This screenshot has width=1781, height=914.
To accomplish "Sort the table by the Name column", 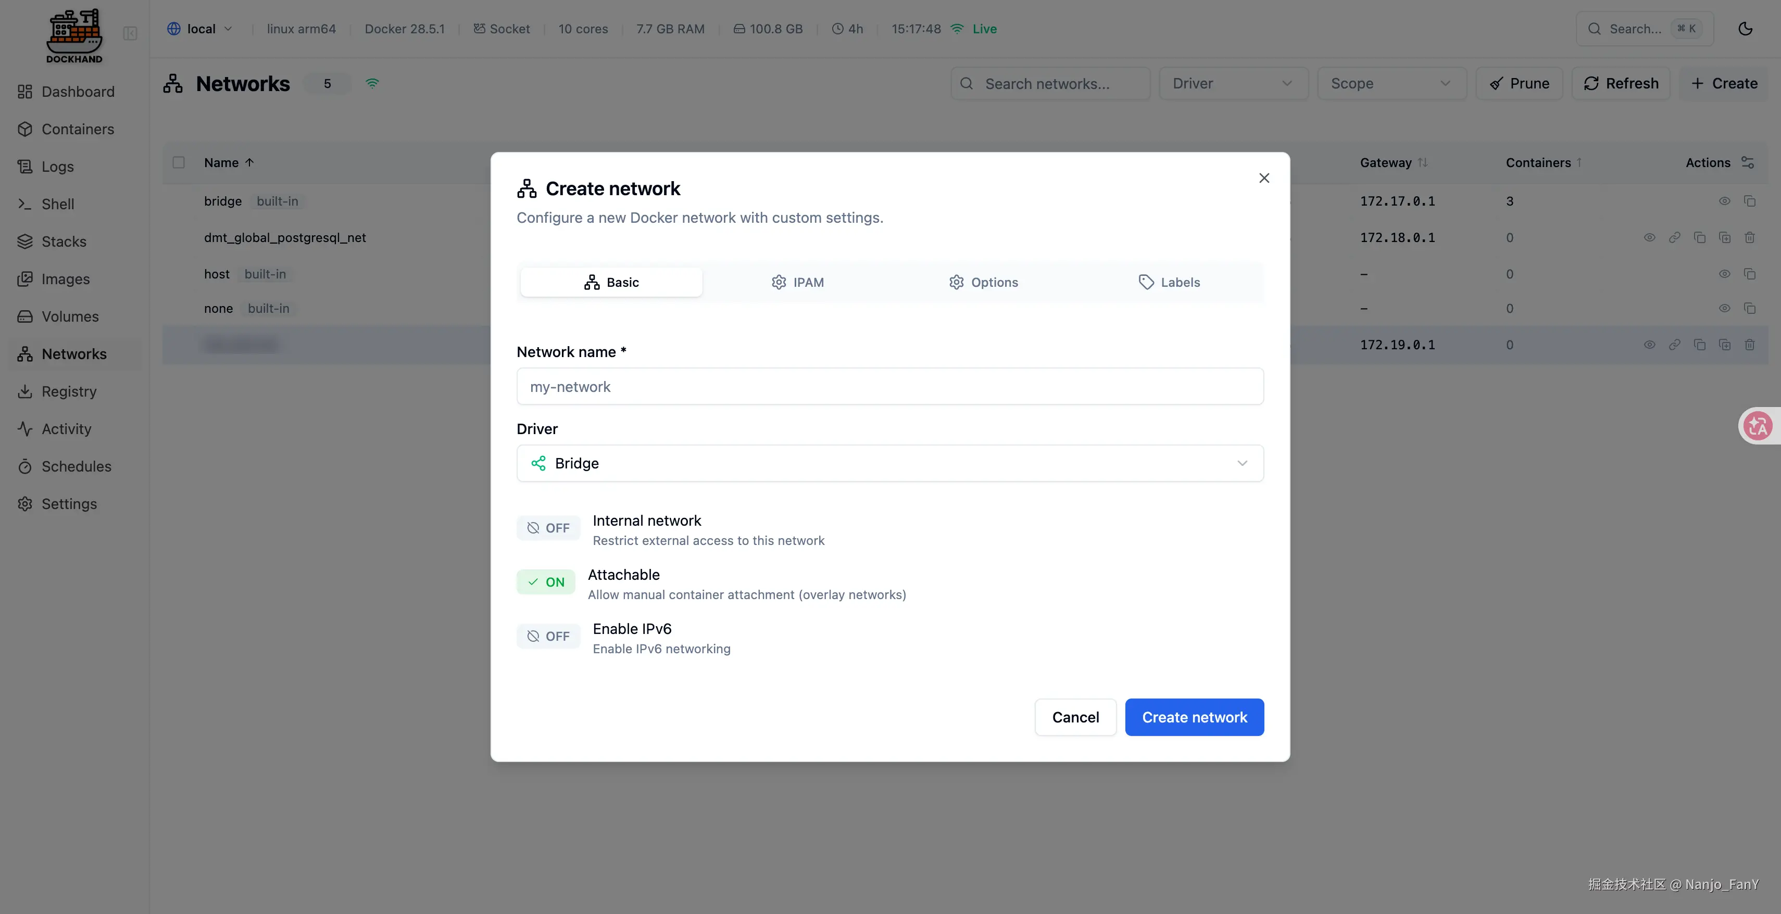I will coord(229,162).
